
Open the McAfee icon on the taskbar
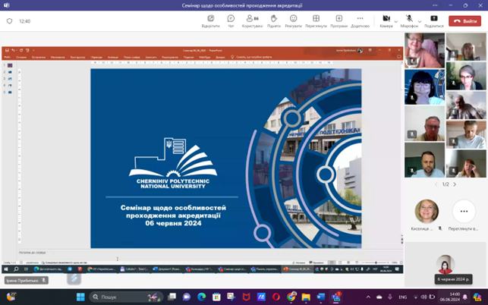246,297
